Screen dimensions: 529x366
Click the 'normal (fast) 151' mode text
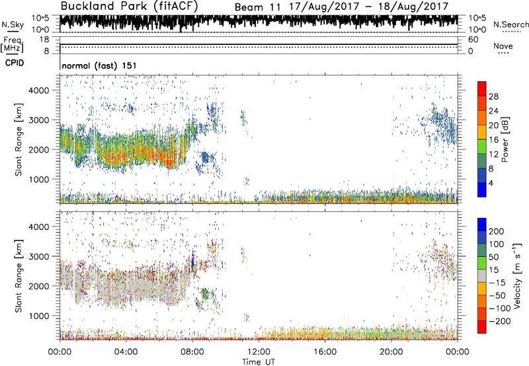tap(99, 65)
